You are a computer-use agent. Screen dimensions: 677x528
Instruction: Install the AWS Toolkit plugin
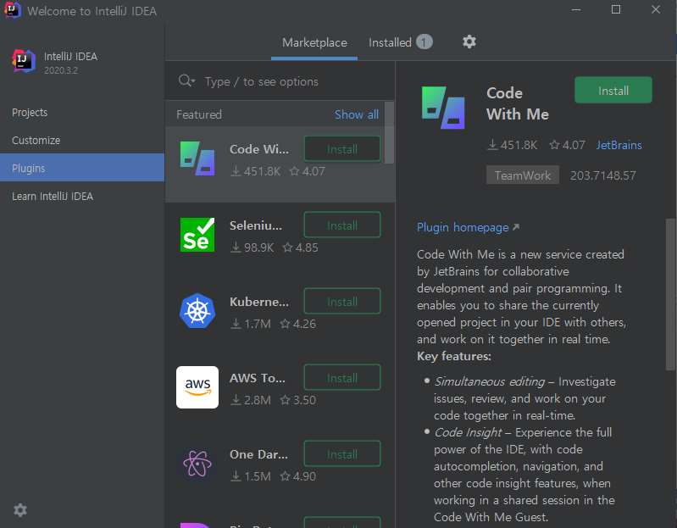click(x=342, y=378)
